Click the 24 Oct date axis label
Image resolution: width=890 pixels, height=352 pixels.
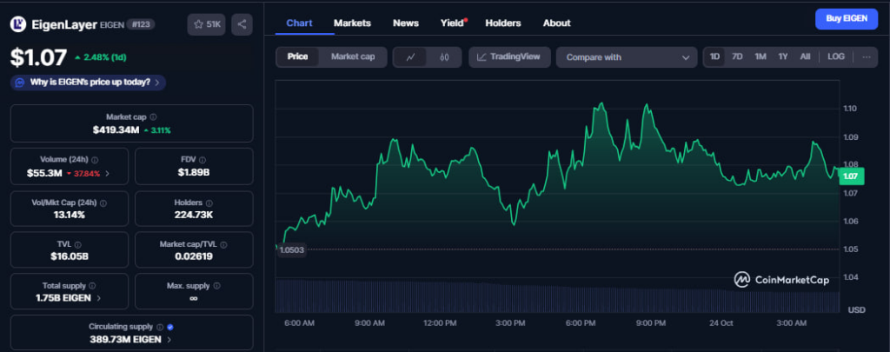pyautogui.click(x=721, y=323)
